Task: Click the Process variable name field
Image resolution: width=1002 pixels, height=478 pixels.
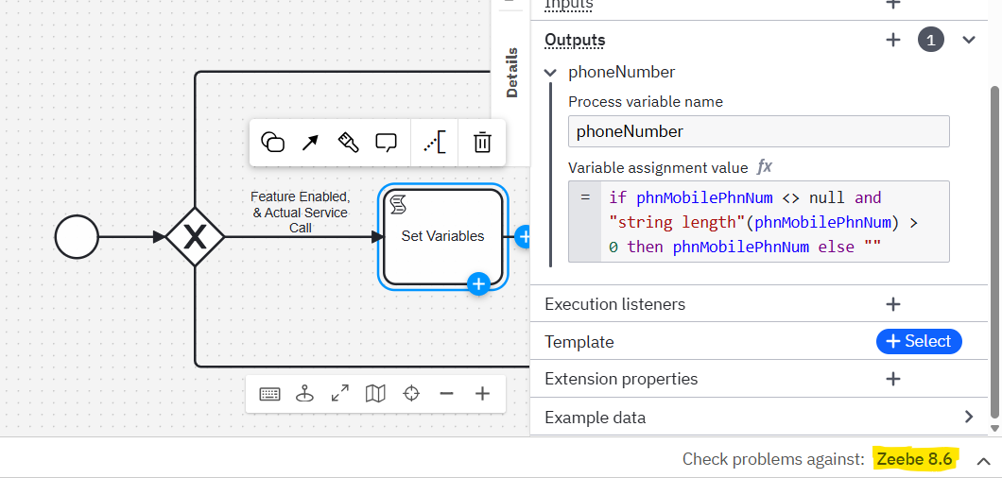Action: [758, 131]
